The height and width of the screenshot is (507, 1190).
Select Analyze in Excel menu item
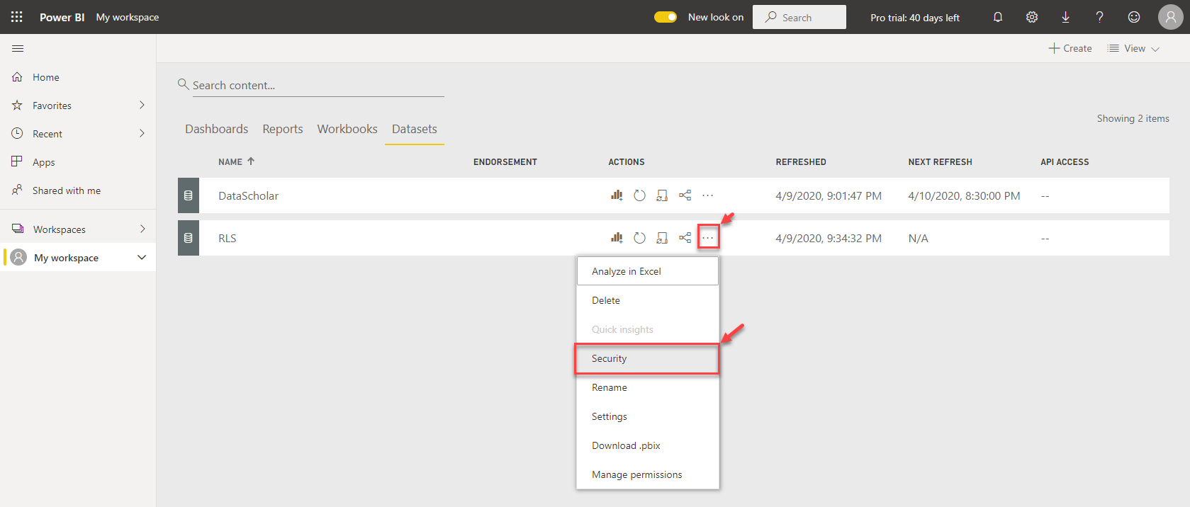tap(648, 271)
